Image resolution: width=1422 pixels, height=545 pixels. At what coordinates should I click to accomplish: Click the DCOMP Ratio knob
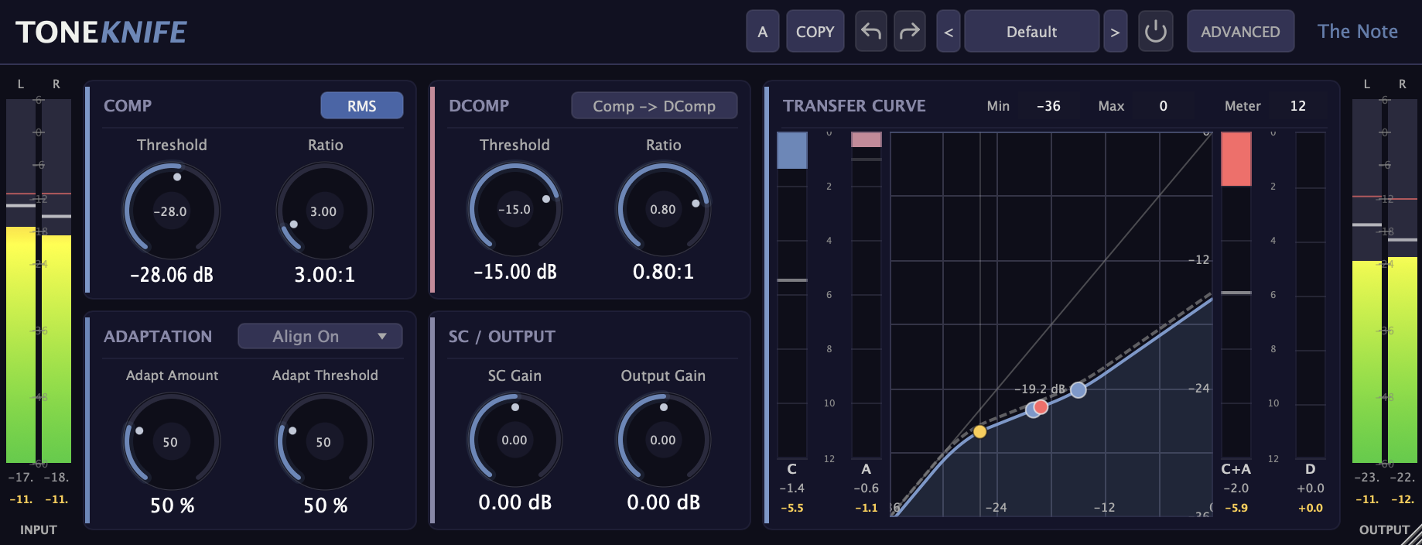[x=664, y=209]
